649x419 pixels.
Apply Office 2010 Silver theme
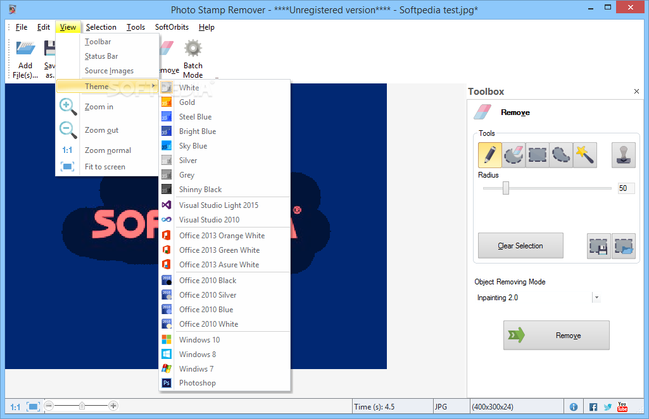(x=225, y=295)
